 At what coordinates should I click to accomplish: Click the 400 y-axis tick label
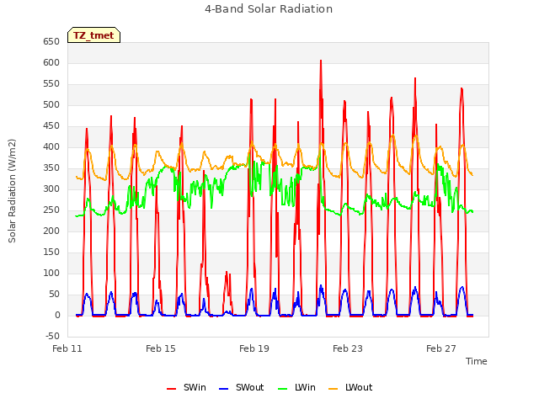point(51,147)
